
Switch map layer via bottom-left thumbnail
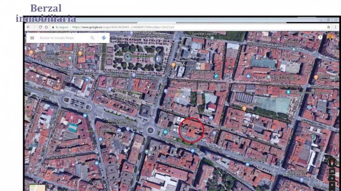(37, 187)
